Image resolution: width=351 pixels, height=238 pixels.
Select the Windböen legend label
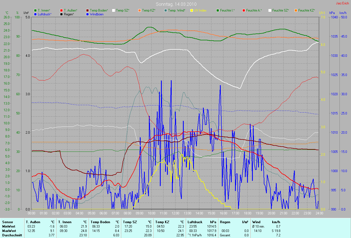pyautogui.click(x=97, y=14)
